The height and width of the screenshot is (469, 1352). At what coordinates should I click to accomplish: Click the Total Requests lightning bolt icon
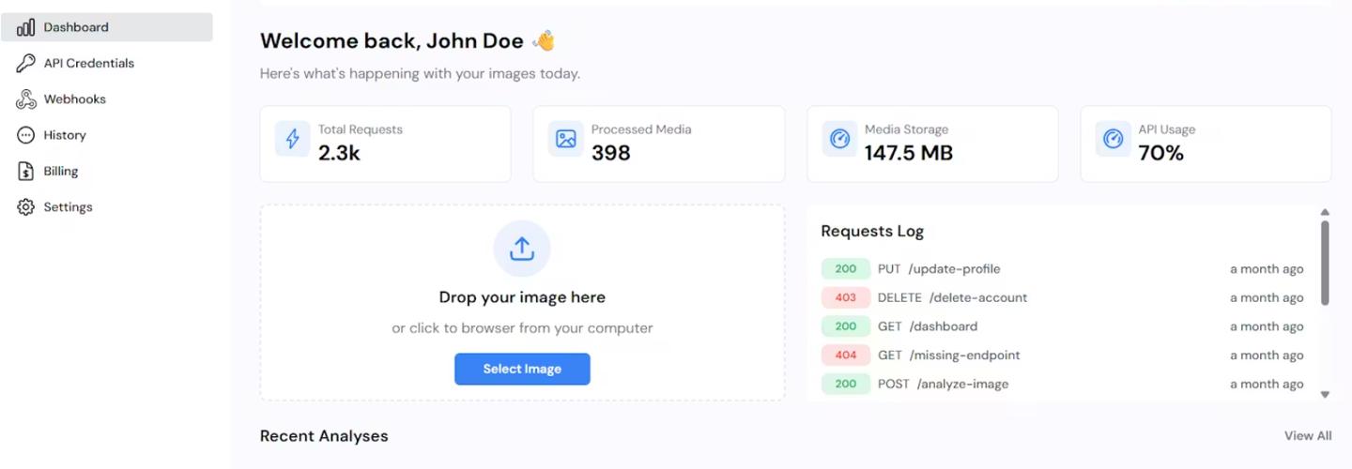click(293, 139)
